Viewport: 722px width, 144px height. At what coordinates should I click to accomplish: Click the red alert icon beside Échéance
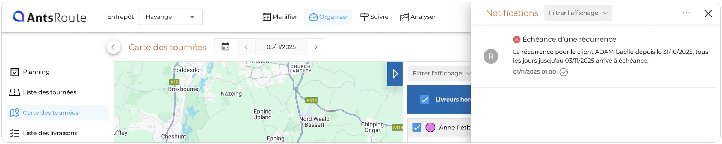tap(516, 39)
